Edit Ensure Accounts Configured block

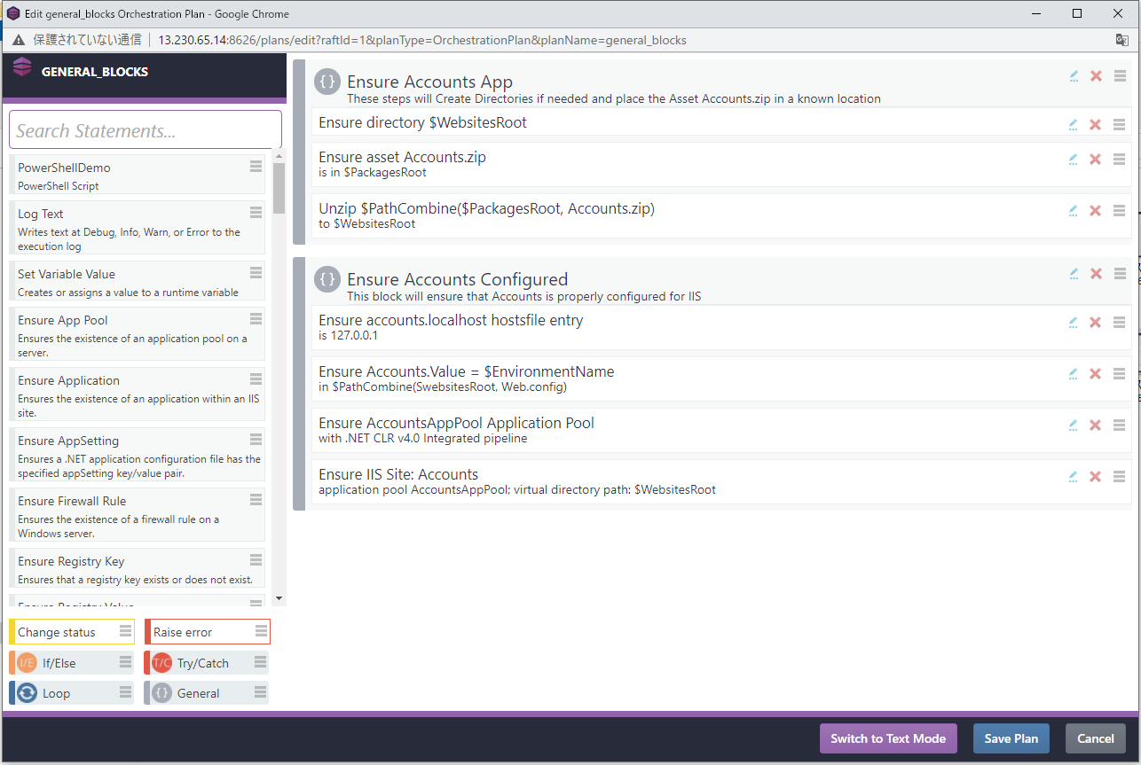pos(1074,274)
